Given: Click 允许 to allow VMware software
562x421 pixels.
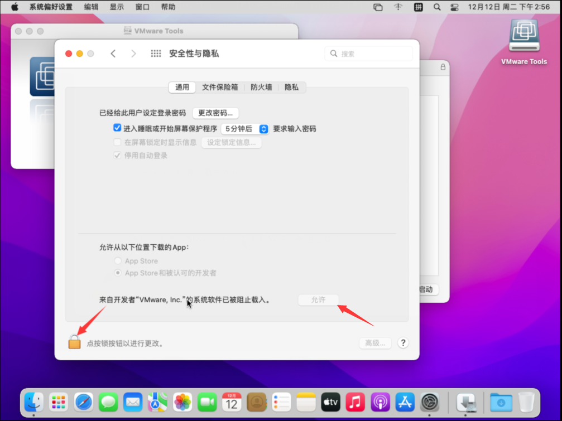Looking at the screenshot, I should tap(318, 299).
